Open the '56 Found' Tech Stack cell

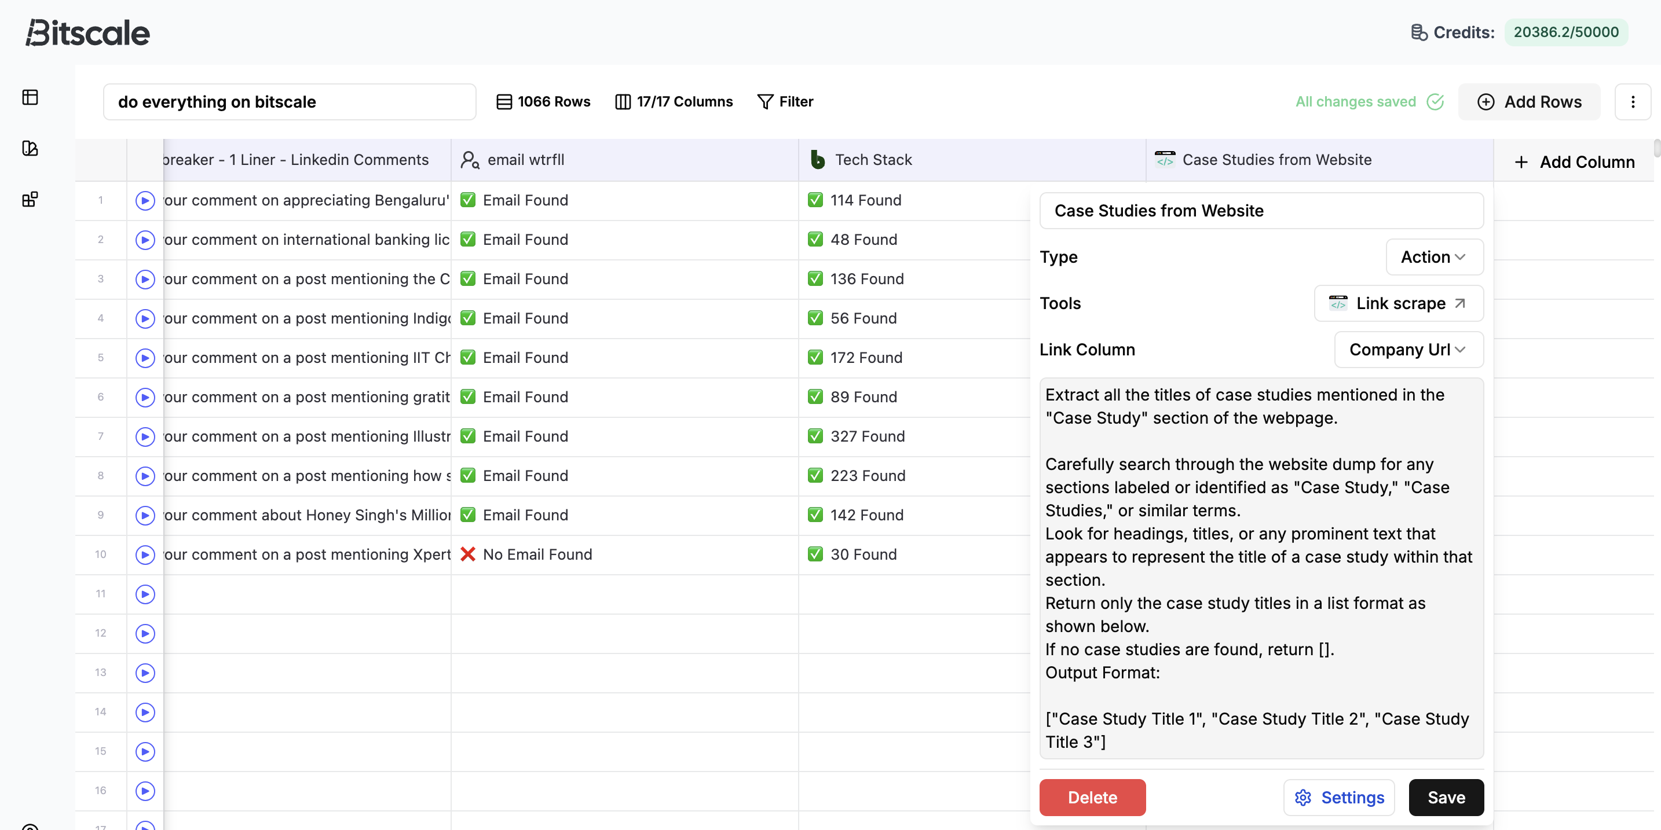[x=914, y=319]
